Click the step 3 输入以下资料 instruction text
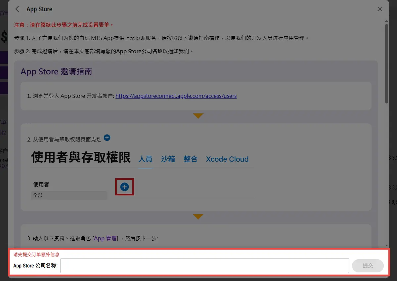397x281 pixels. point(93,238)
